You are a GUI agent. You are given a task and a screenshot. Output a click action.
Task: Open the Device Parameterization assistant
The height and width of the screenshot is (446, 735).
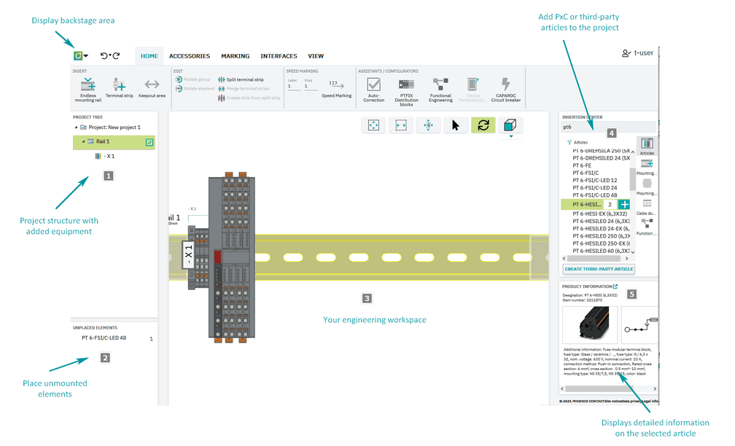click(472, 90)
